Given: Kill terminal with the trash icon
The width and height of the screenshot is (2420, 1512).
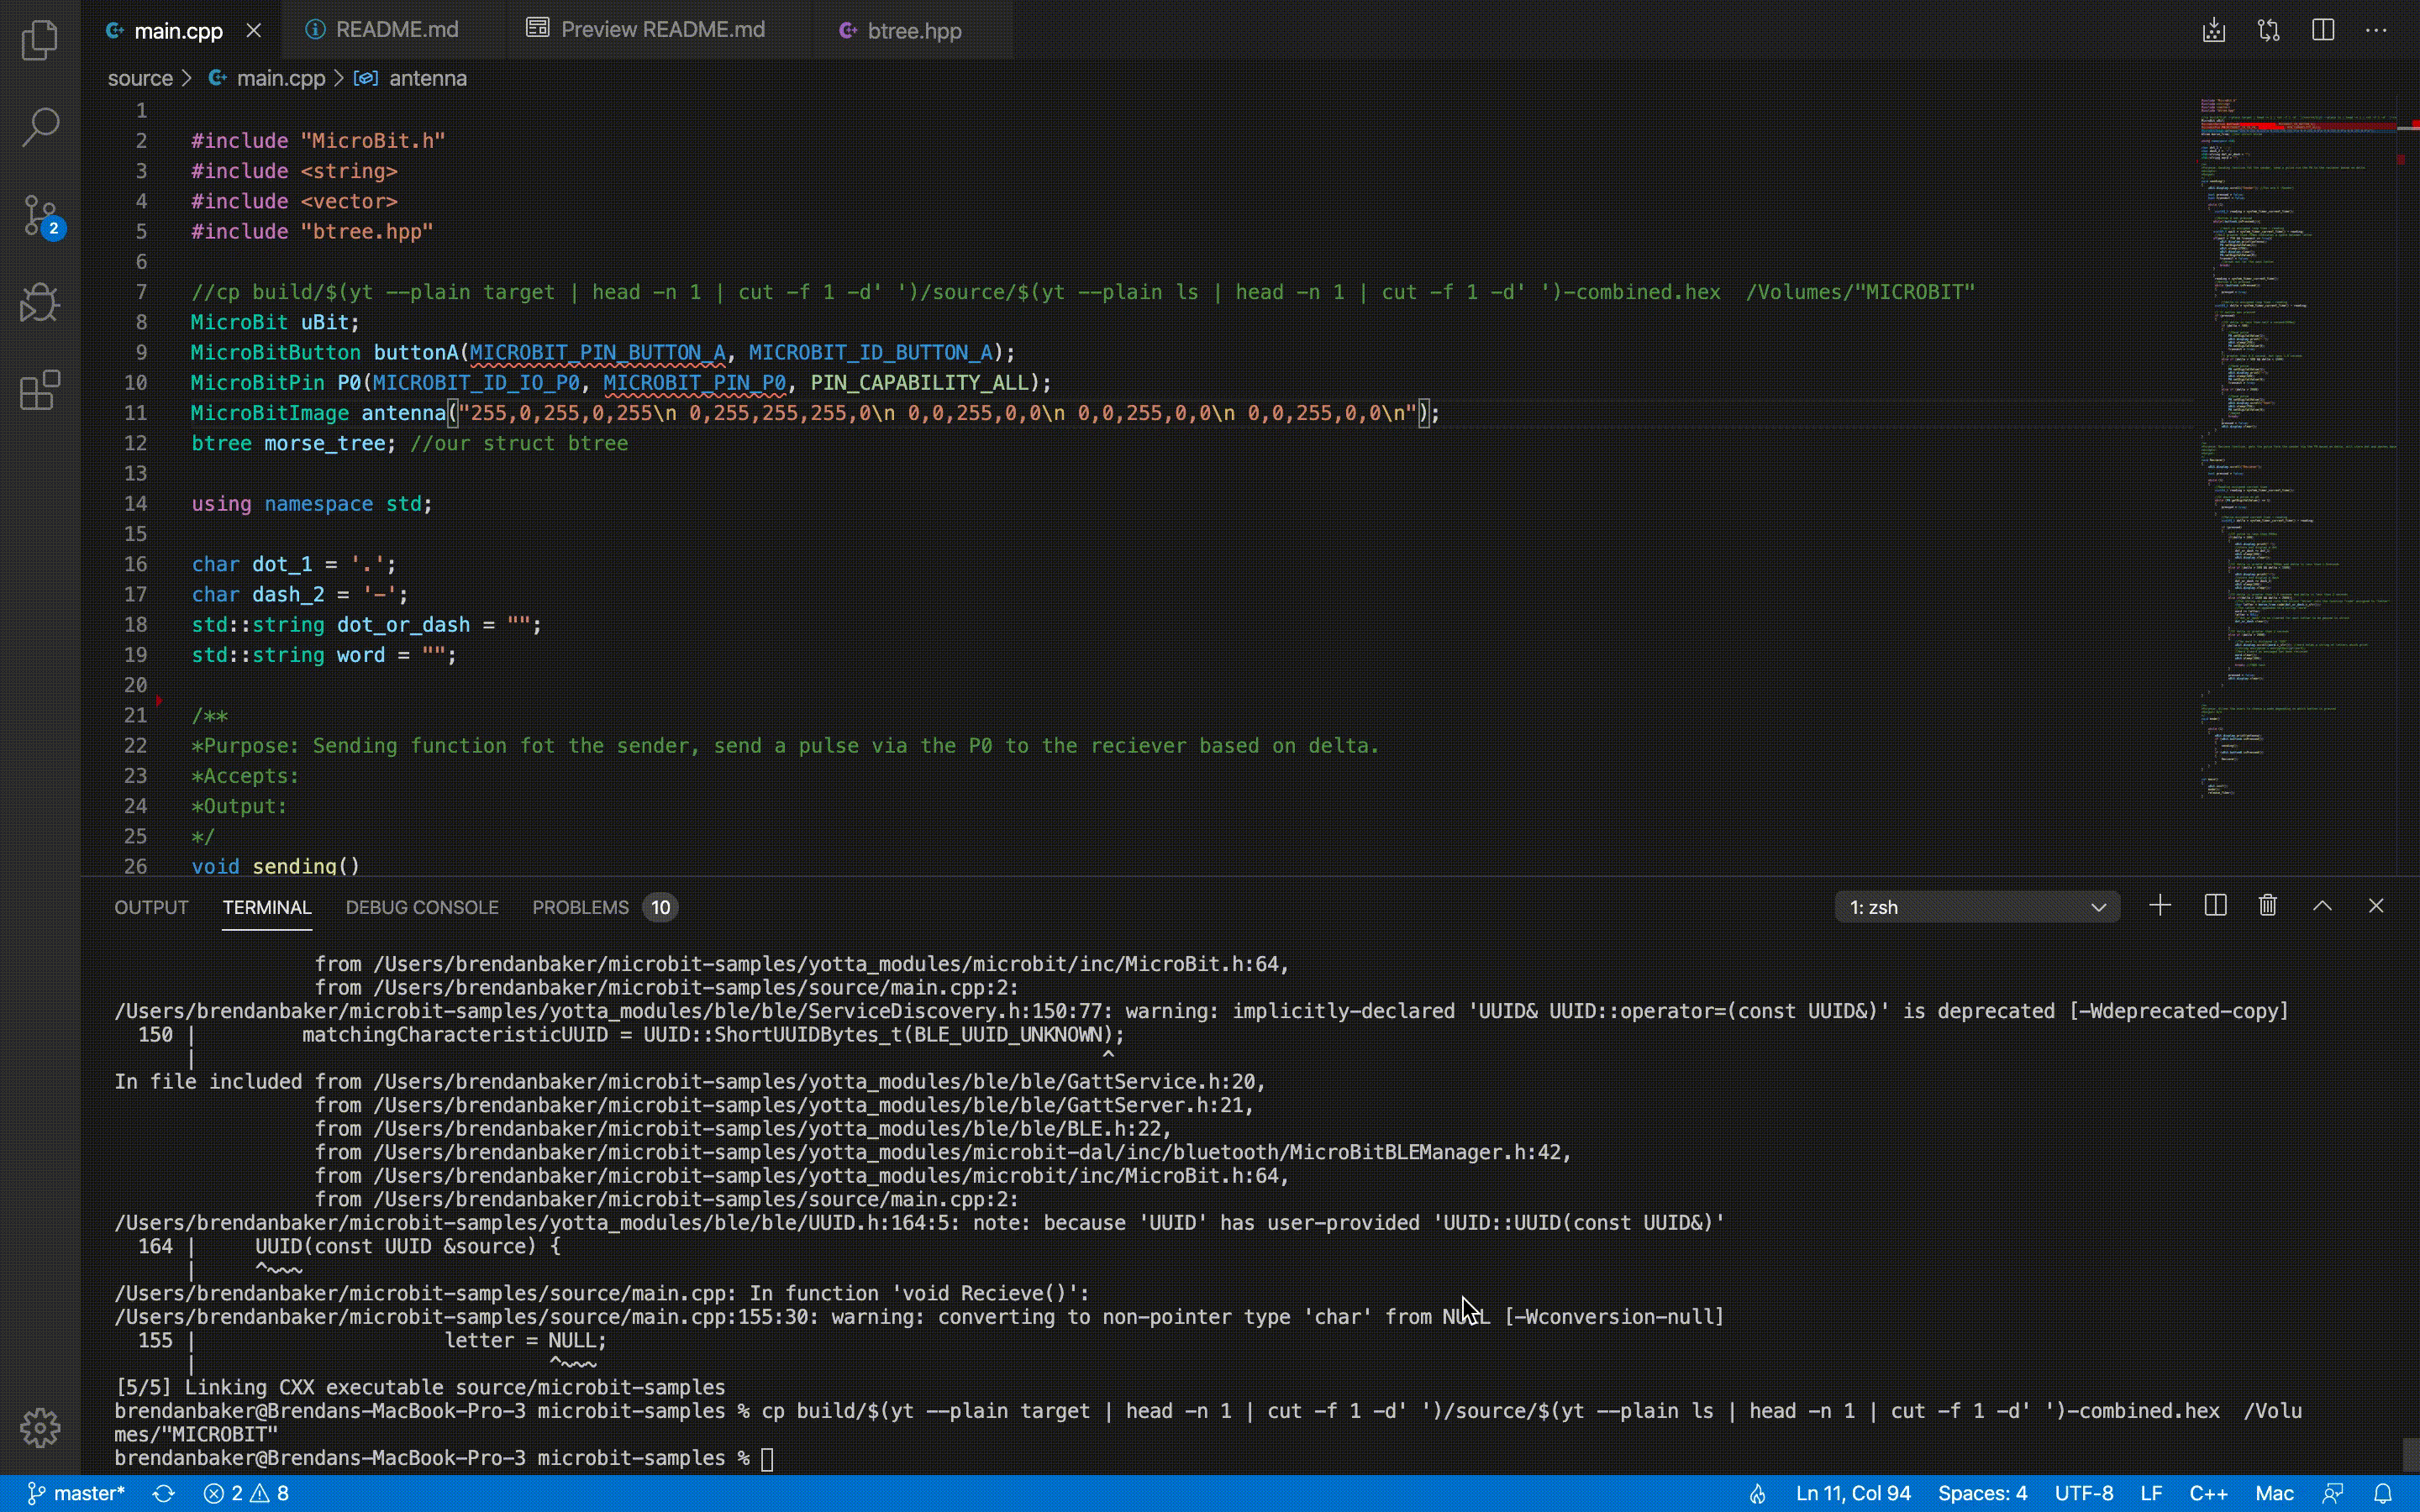Looking at the screenshot, I should point(2268,906).
